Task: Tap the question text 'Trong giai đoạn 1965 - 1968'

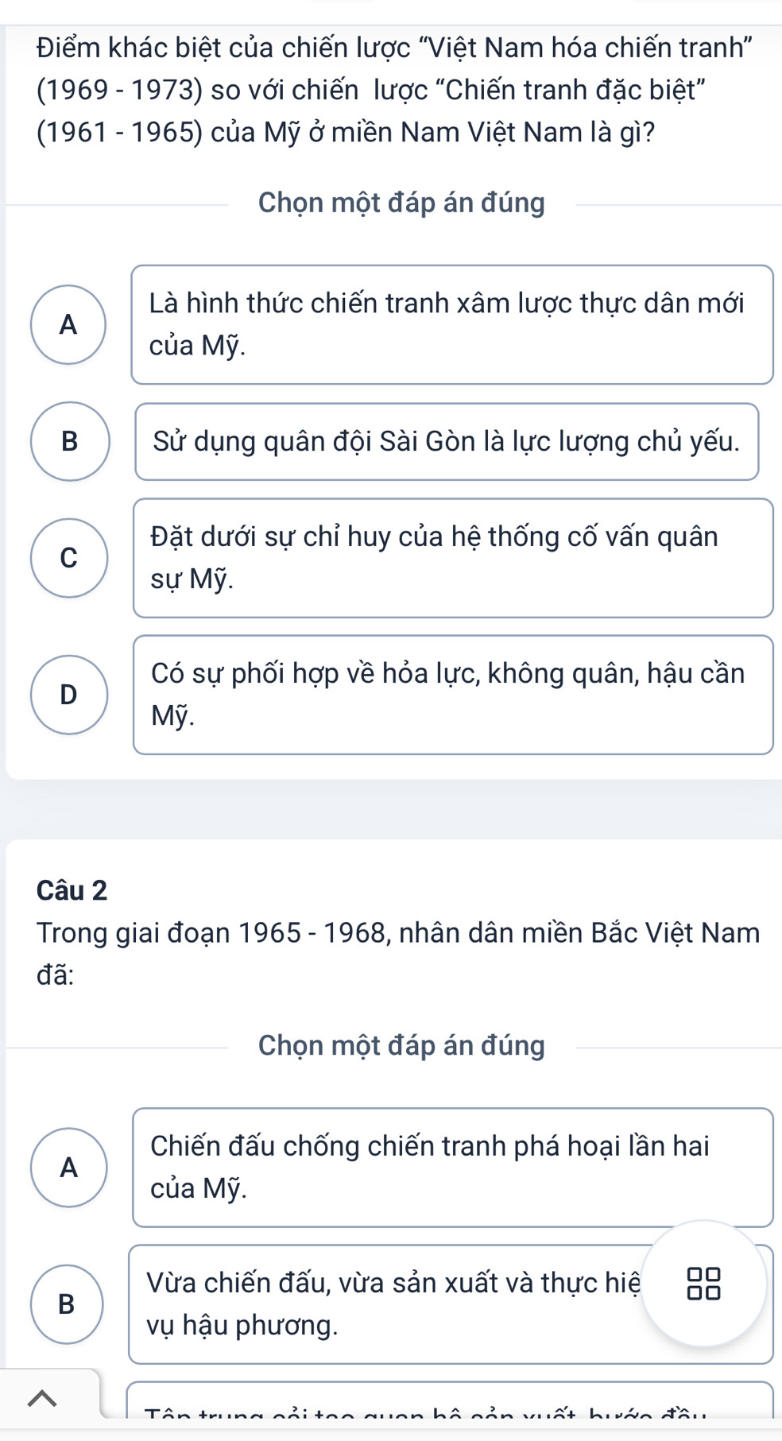Action: (x=397, y=953)
